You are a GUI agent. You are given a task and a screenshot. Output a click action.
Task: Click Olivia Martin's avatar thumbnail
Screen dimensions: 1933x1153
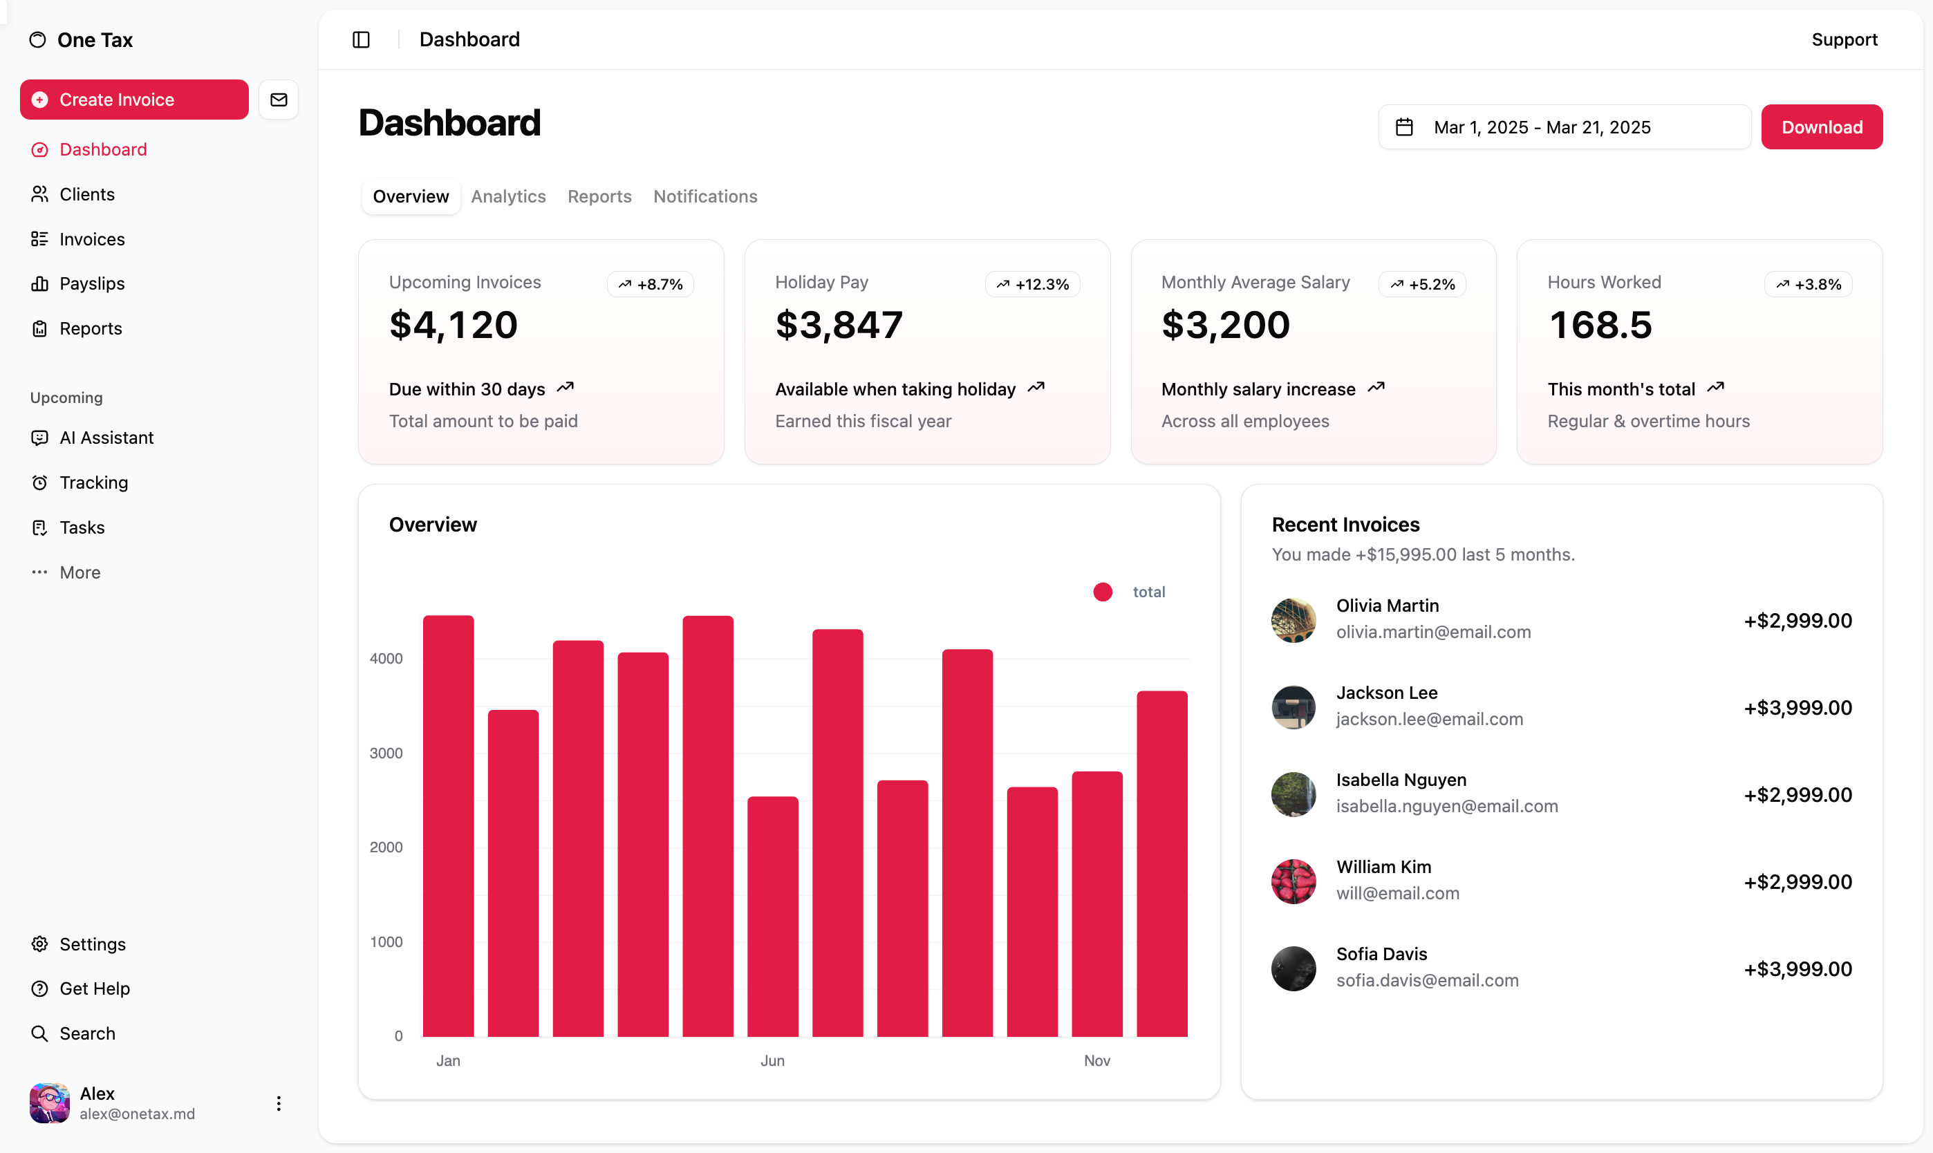tap(1294, 620)
